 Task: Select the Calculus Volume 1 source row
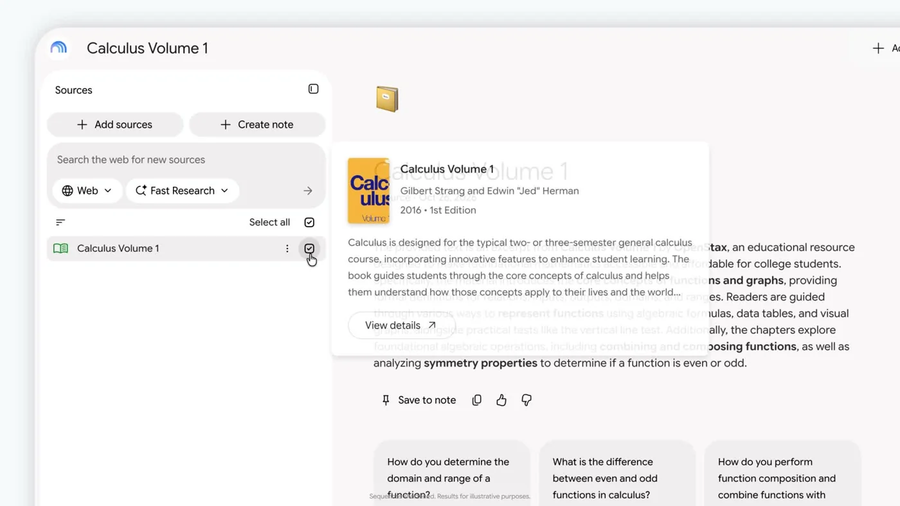click(x=186, y=249)
